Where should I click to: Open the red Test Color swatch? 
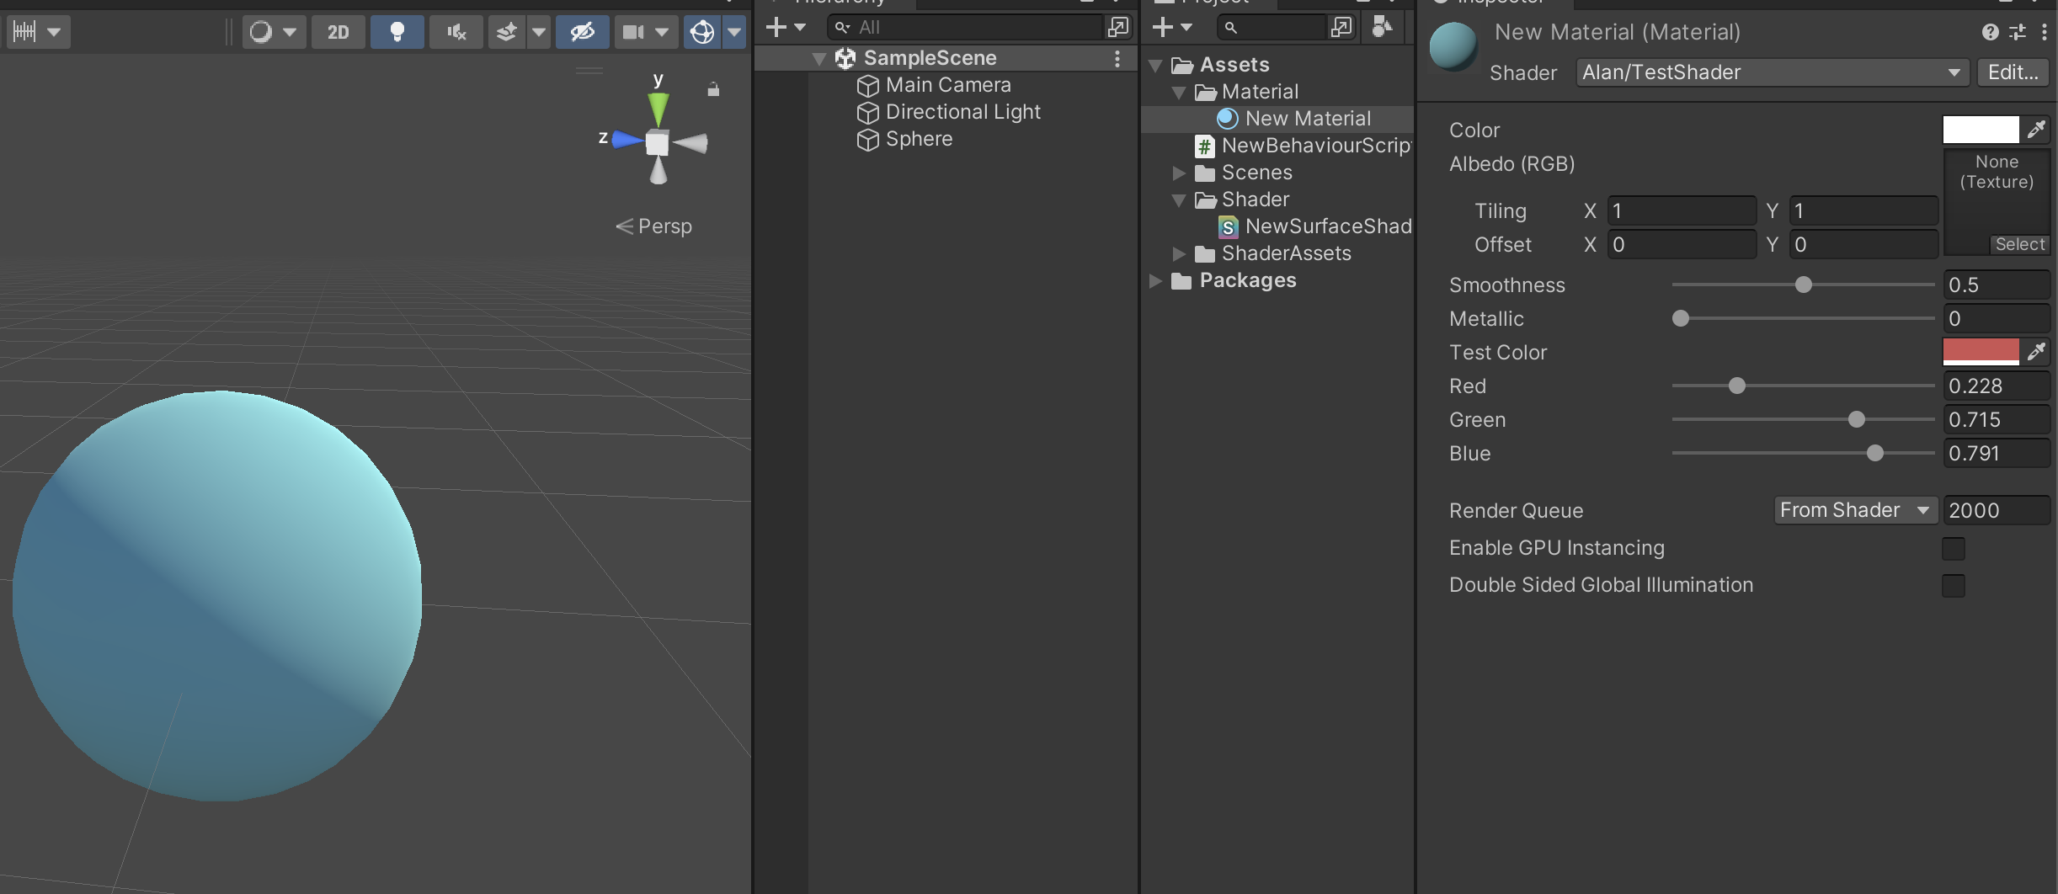pos(1981,351)
